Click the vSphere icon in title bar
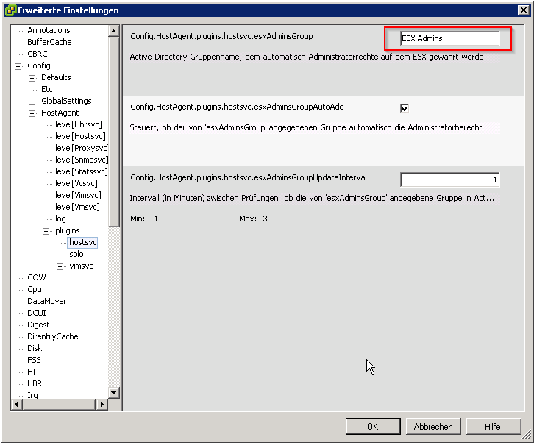The width and height of the screenshot is (534, 443). [x=11, y=10]
